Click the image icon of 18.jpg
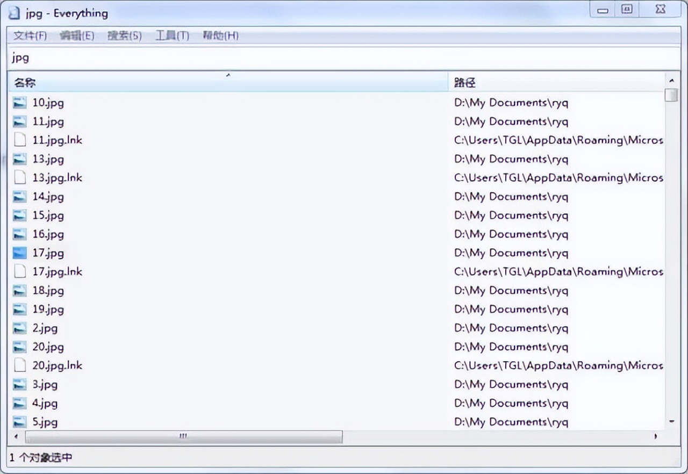 click(20, 291)
